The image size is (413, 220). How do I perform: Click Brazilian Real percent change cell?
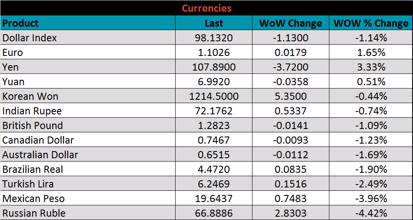click(371, 169)
